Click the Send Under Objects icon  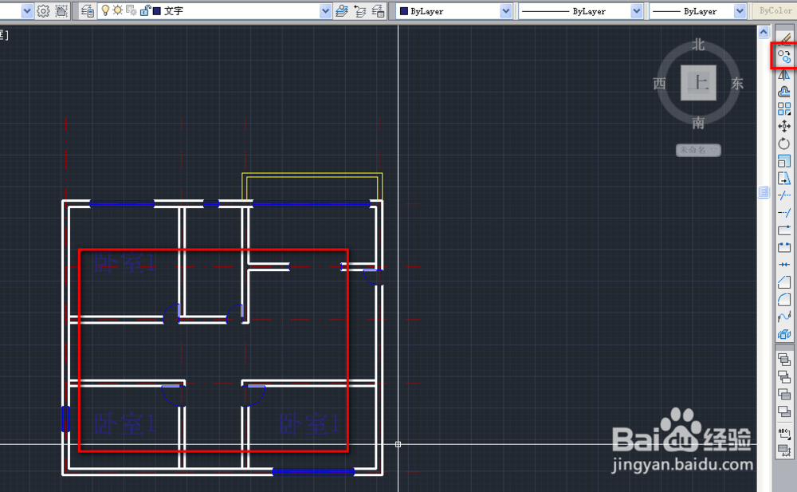click(x=784, y=411)
